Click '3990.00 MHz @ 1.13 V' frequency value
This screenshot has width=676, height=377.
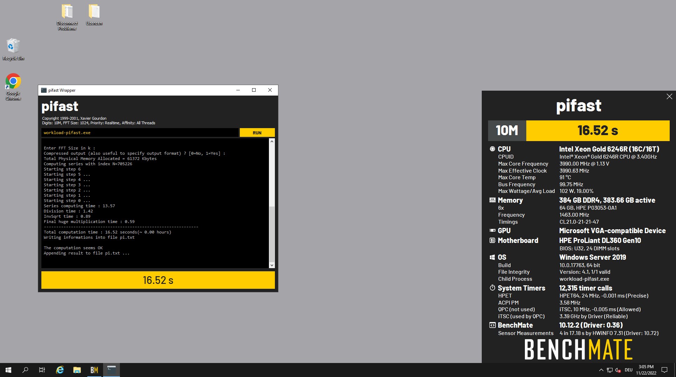coord(584,164)
